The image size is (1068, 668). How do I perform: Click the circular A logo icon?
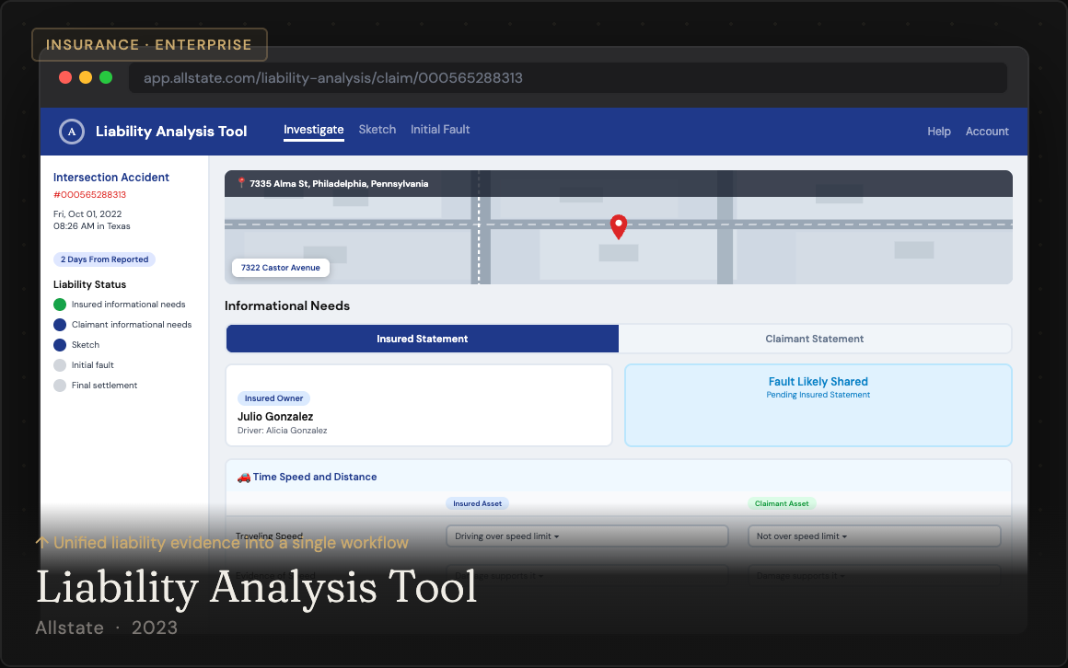tap(72, 132)
